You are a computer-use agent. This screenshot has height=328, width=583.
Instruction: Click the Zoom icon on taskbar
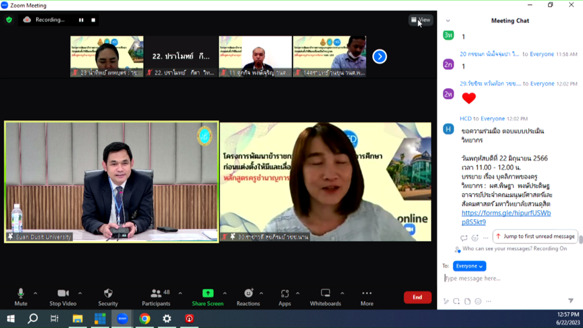pyautogui.click(x=122, y=319)
